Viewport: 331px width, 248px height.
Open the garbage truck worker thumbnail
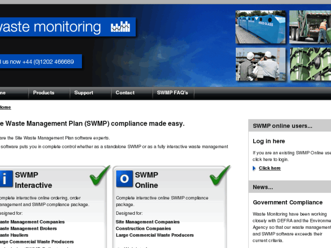310,27
